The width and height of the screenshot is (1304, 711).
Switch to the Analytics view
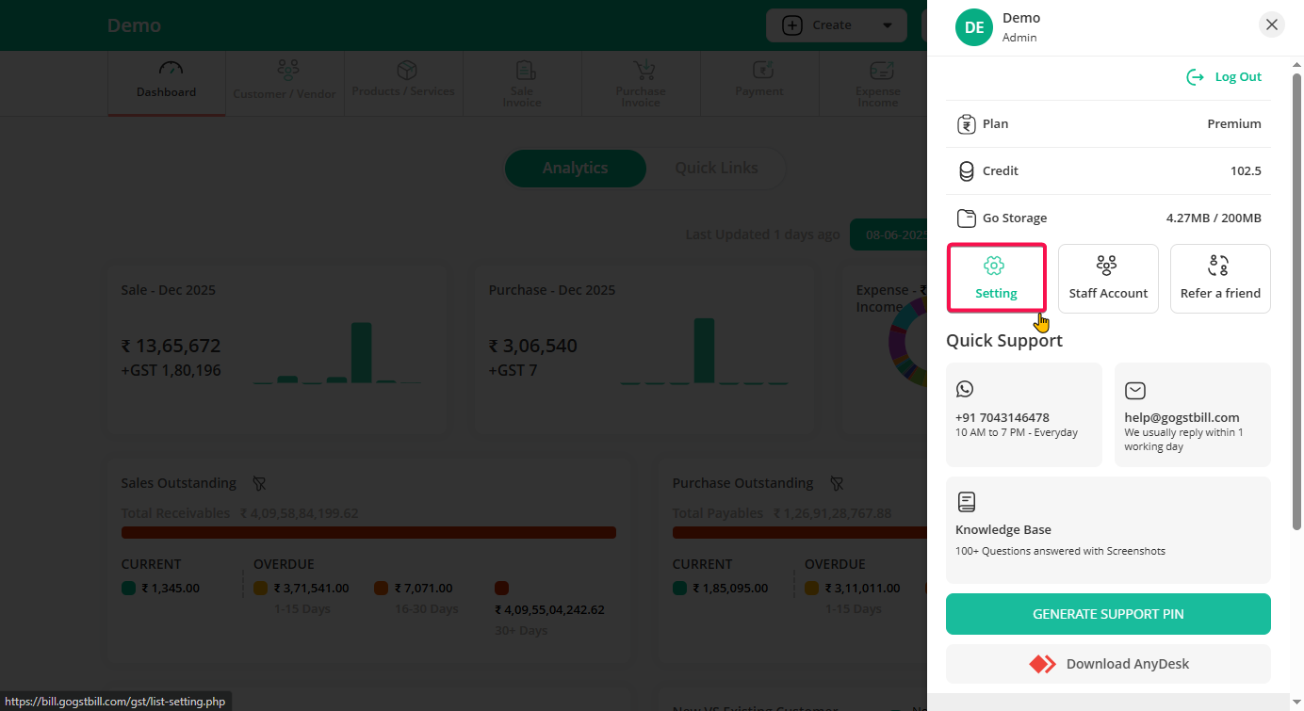[575, 168]
